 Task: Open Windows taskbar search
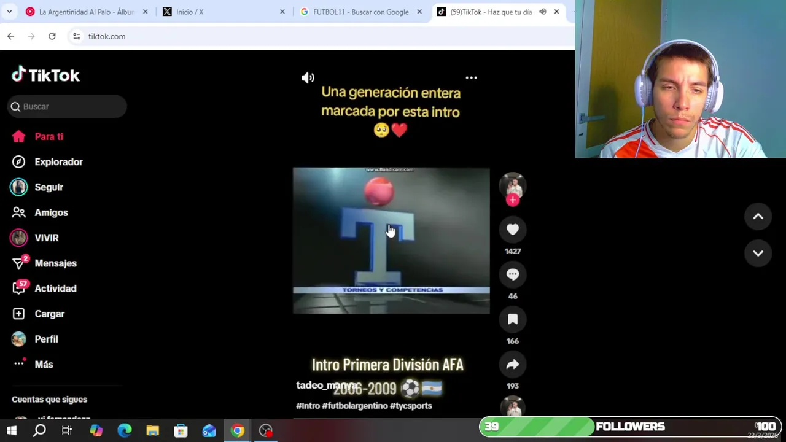point(39,430)
